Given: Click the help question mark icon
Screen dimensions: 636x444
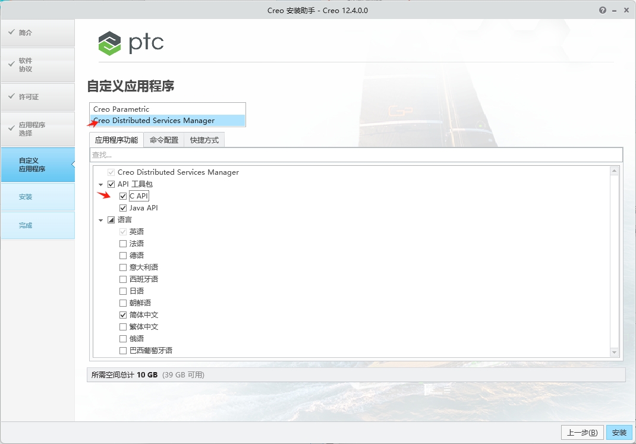Looking at the screenshot, I should click(x=603, y=10).
